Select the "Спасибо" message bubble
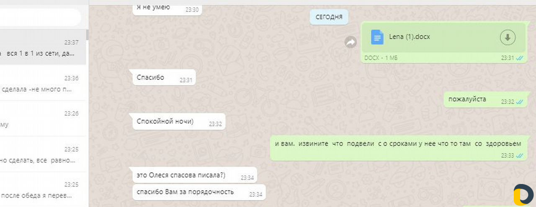 [x=164, y=77]
